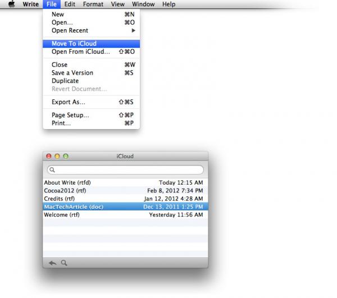Expand the Open Recent submenu
The height and width of the screenshot is (298, 337).
tap(92, 30)
